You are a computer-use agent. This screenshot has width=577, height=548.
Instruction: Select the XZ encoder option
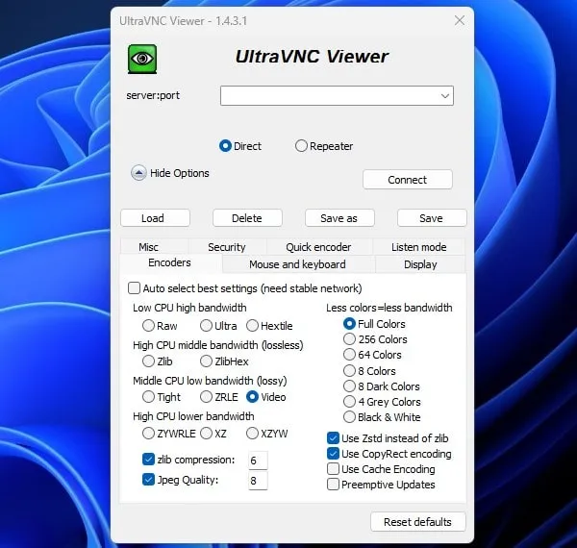(206, 434)
